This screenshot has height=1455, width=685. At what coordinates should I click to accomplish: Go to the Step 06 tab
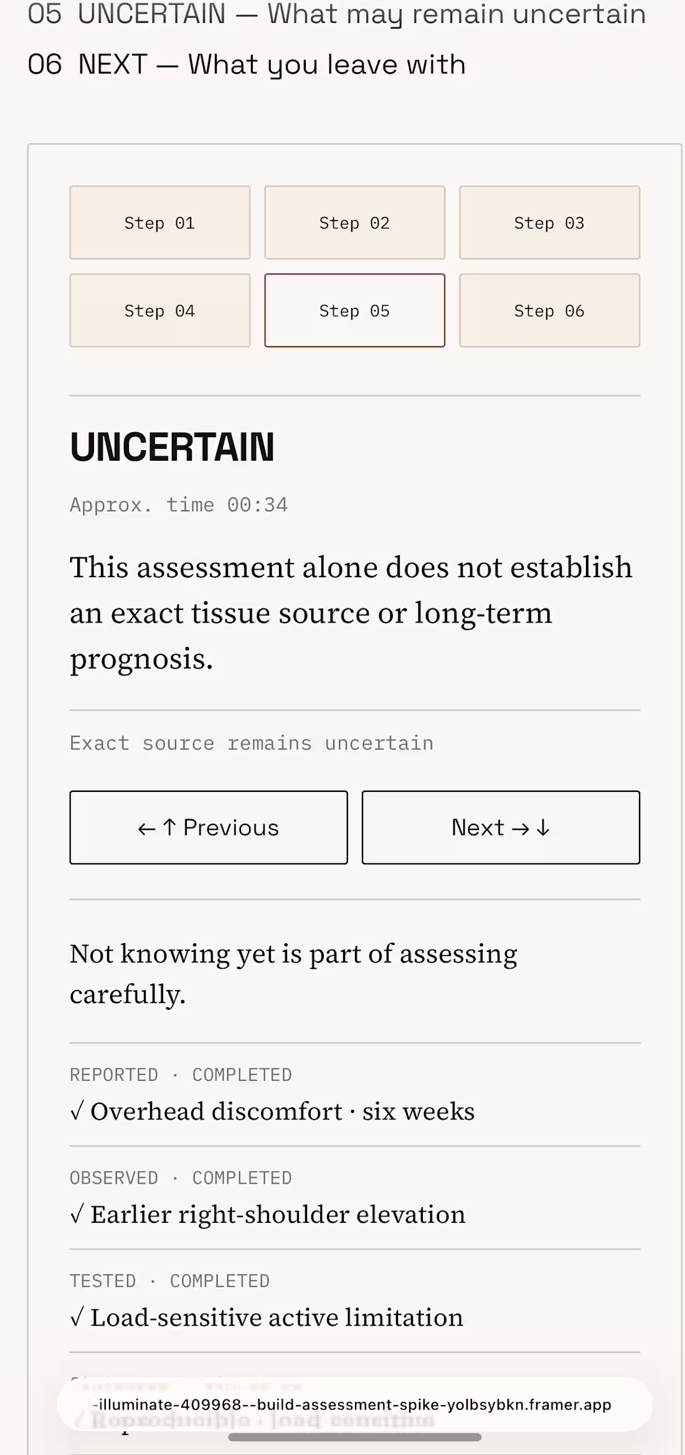tap(550, 310)
